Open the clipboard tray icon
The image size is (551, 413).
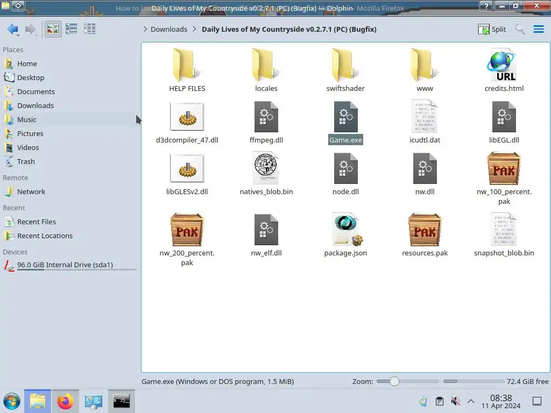pos(439,401)
